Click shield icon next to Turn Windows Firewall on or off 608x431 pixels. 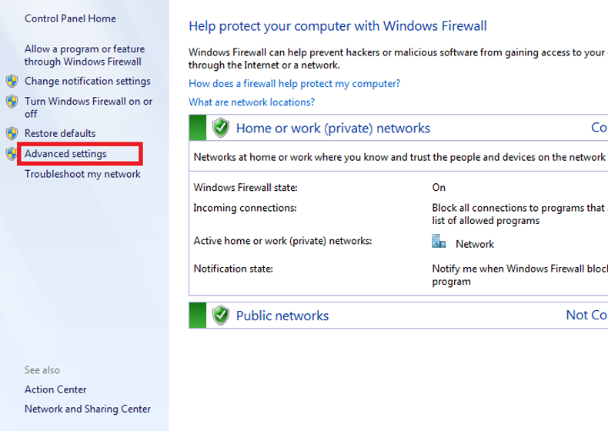[x=12, y=102]
